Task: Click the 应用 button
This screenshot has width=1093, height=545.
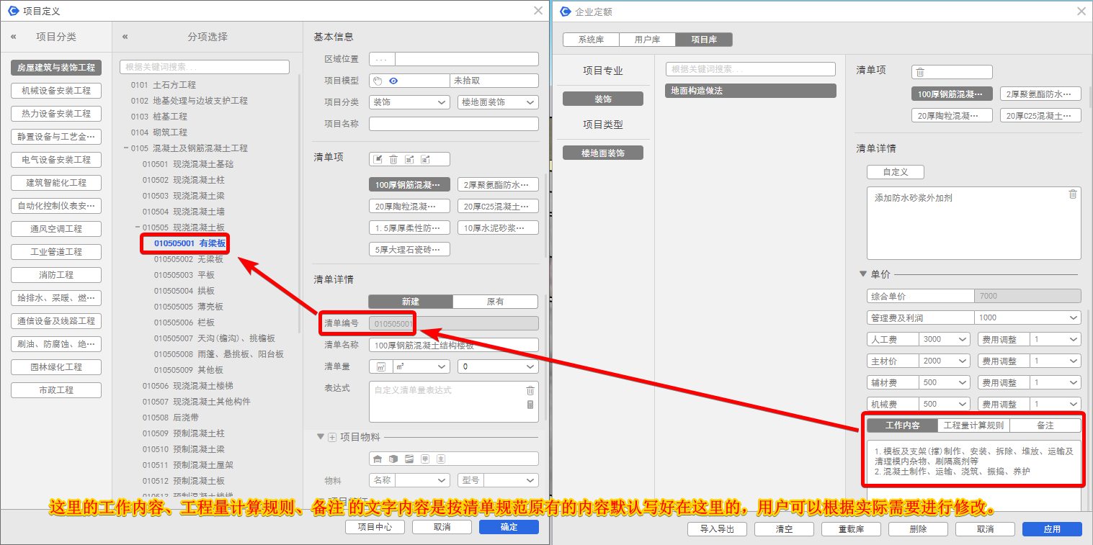Action: pos(1052,529)
